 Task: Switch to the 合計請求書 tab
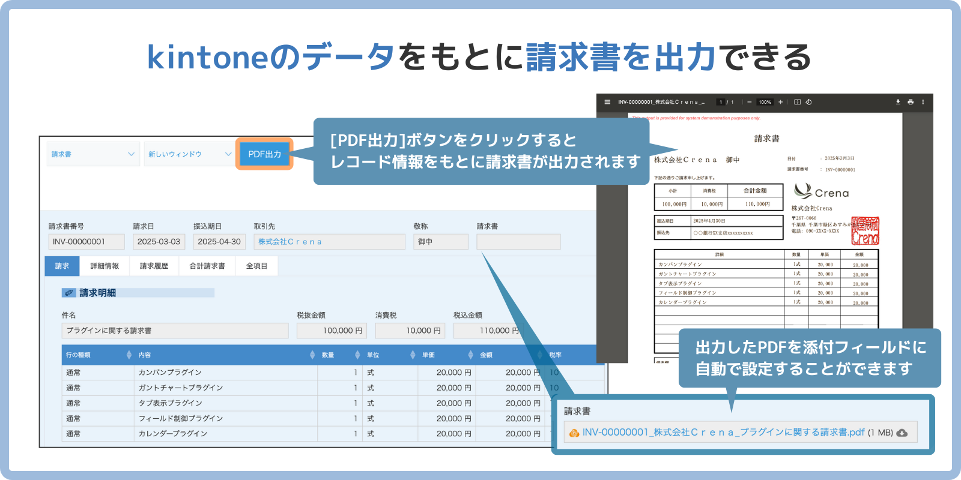(207, 266)
